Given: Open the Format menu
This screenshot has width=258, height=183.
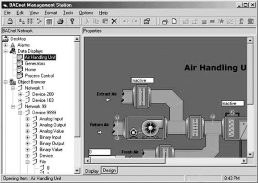Looking at the screenshot, I should click(51, 13).
